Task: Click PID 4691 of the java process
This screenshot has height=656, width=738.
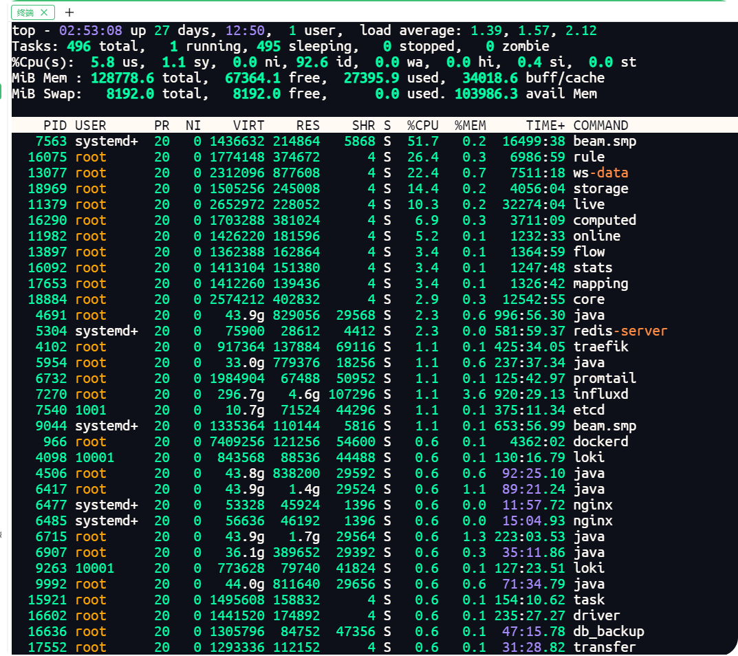Action: pyautogui.click(x=52, y=316)
